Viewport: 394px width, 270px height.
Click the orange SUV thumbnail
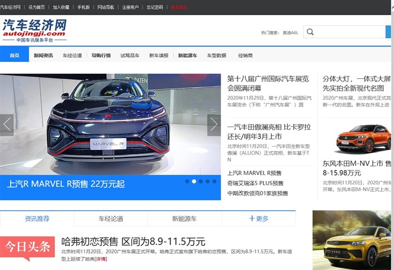pos(364,139)
